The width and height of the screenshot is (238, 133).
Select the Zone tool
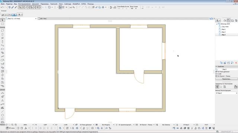[x=3, y=82]
